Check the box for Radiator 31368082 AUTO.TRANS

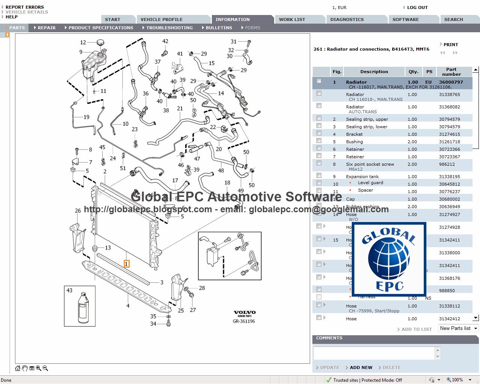[319, 106]
